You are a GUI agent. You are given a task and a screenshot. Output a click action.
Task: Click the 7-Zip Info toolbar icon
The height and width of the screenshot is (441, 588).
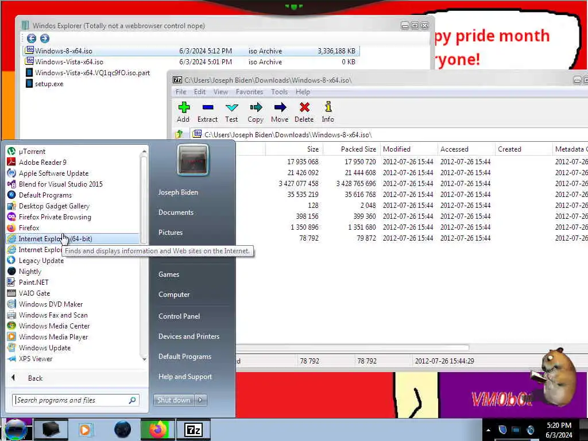tap(328, 107)
